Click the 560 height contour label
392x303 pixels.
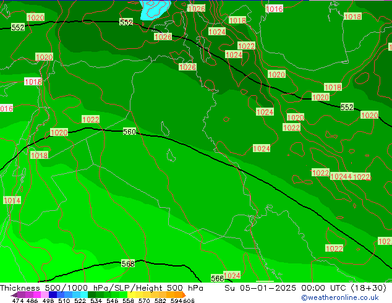coord(129,132)
